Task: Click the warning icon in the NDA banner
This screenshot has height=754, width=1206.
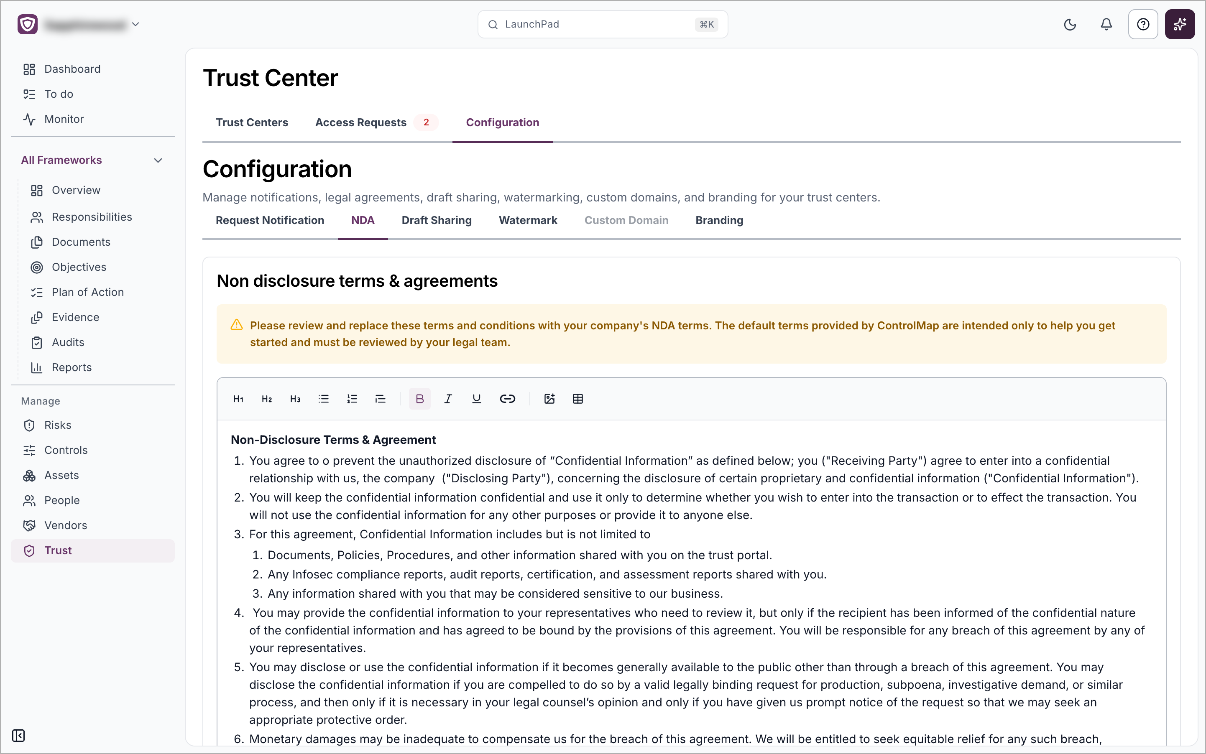Action: tap(237, 325)
